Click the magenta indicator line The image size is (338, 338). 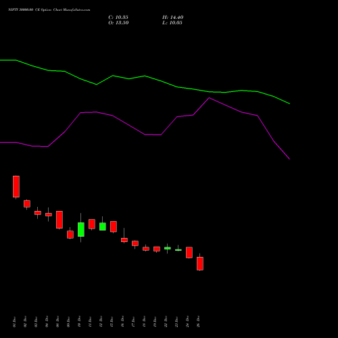click(145, 135)
